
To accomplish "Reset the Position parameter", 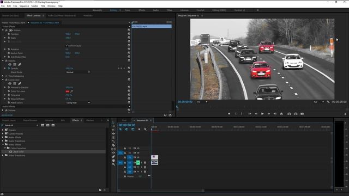I will tap(129, 34).
